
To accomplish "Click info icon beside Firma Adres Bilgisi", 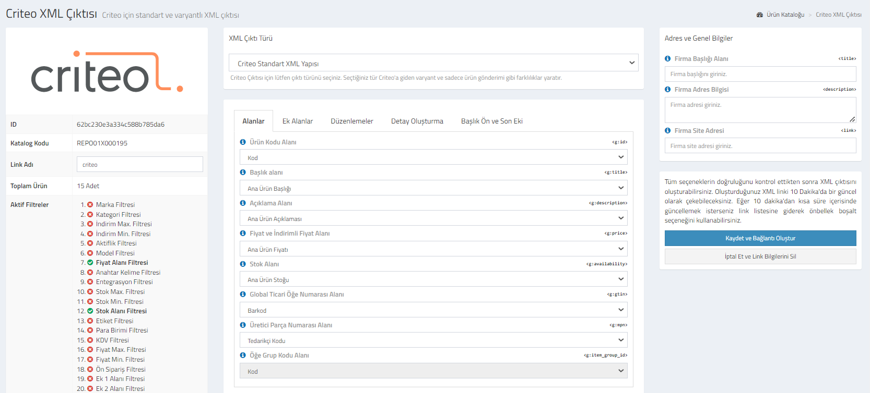I will tap(668, 89).
